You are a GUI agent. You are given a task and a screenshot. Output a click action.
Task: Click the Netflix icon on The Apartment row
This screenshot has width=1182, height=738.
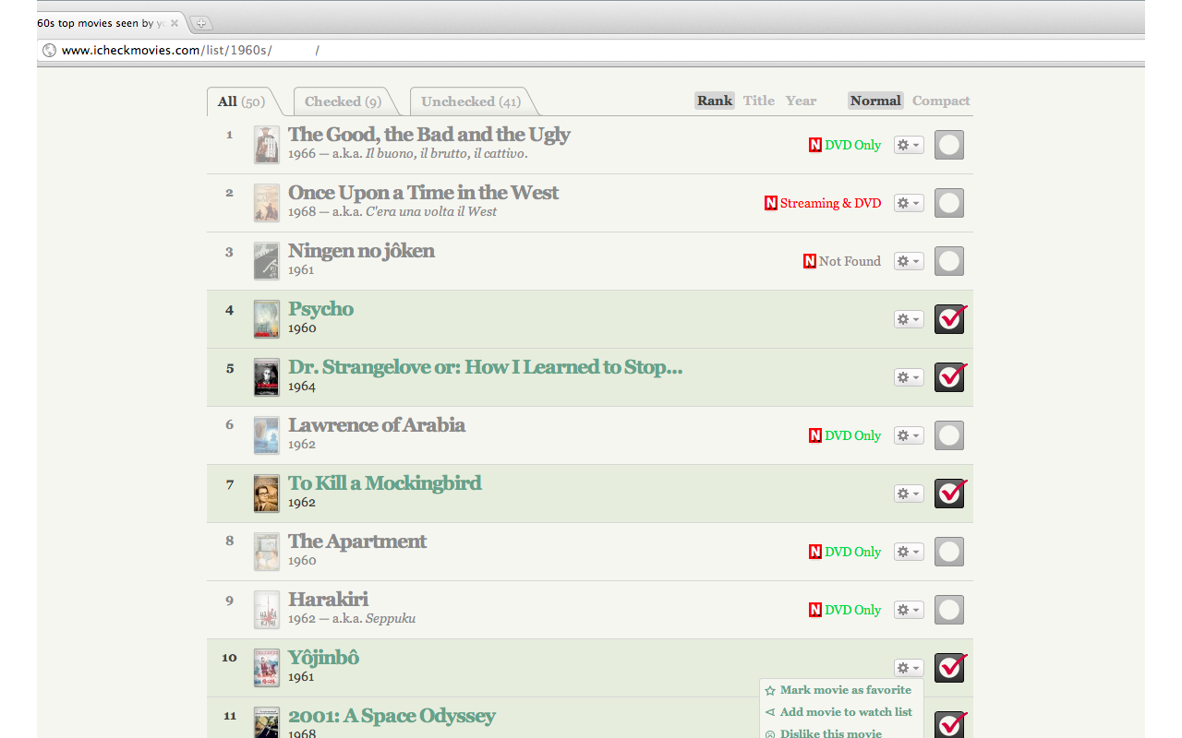coord(814,552)
